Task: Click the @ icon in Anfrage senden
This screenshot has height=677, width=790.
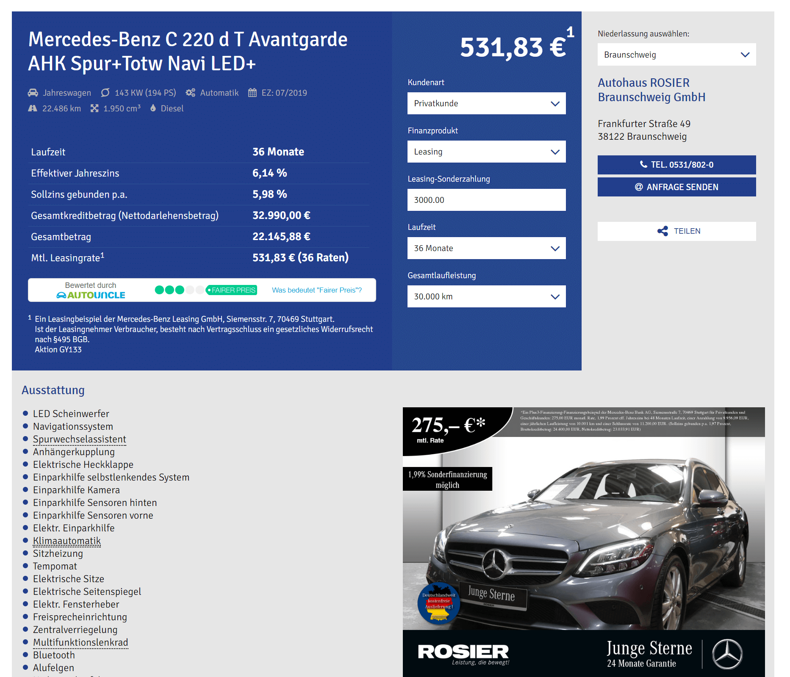Action: pyautogui.click(x=639, y=187)
